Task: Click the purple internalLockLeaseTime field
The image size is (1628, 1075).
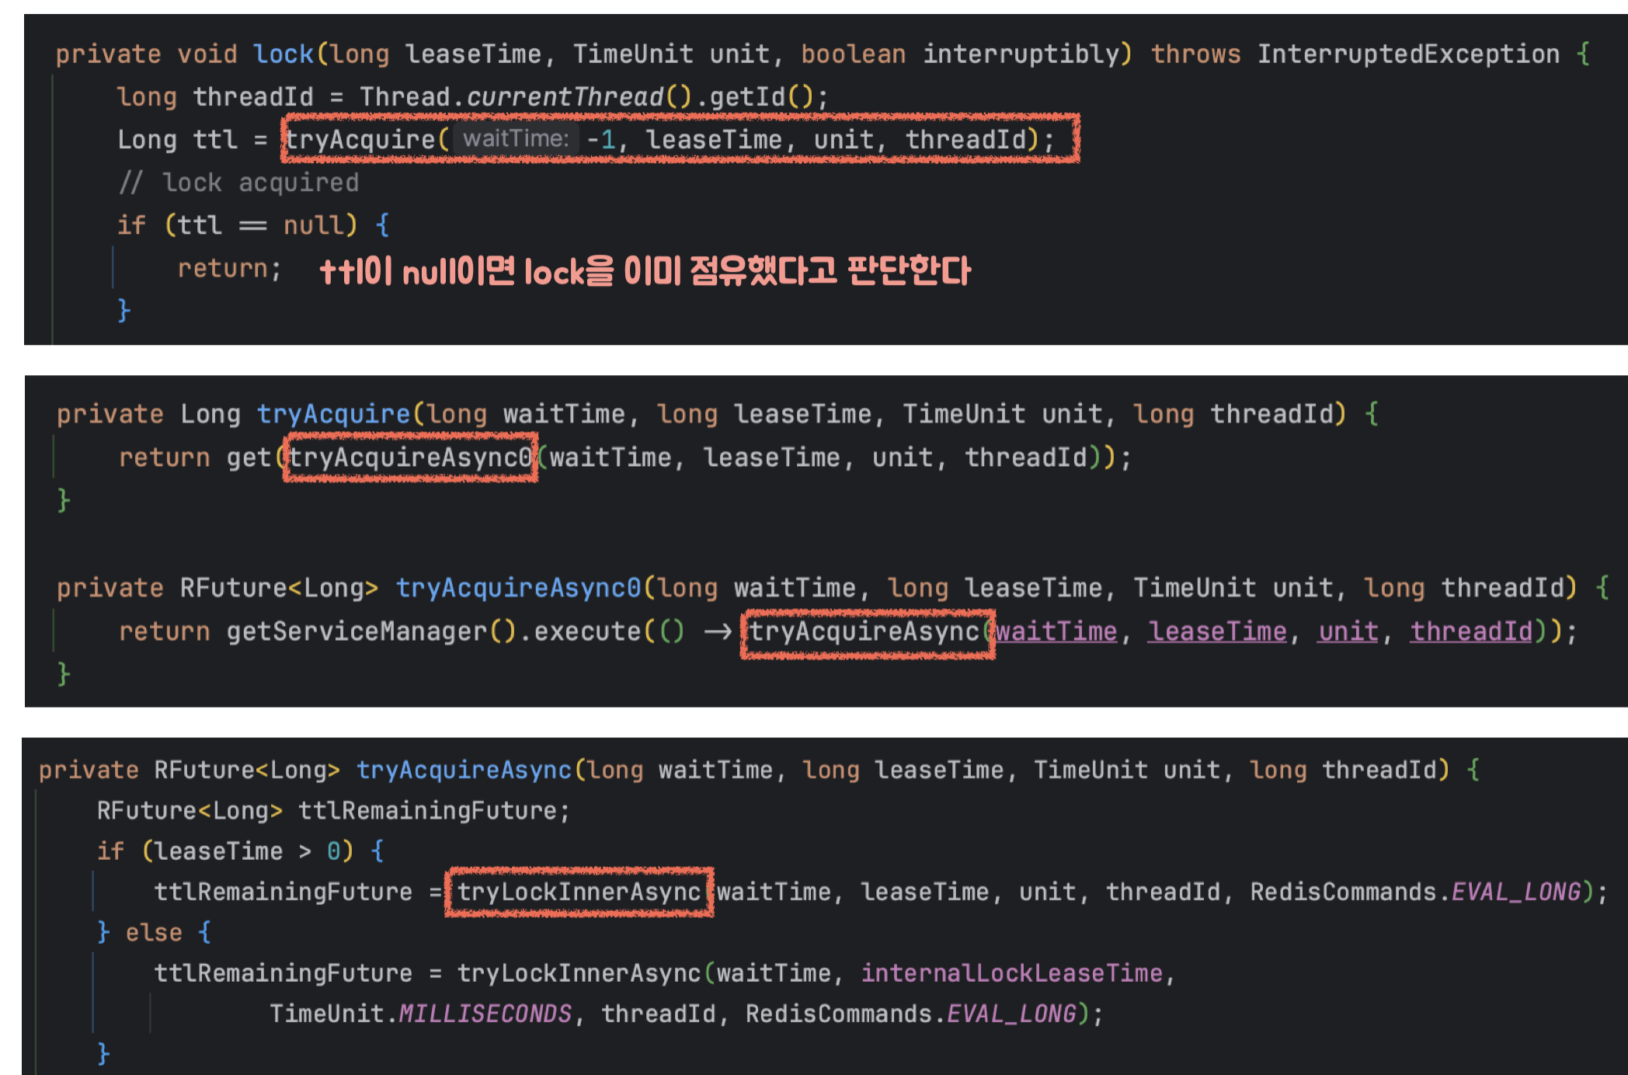Action: (1011, 973)
